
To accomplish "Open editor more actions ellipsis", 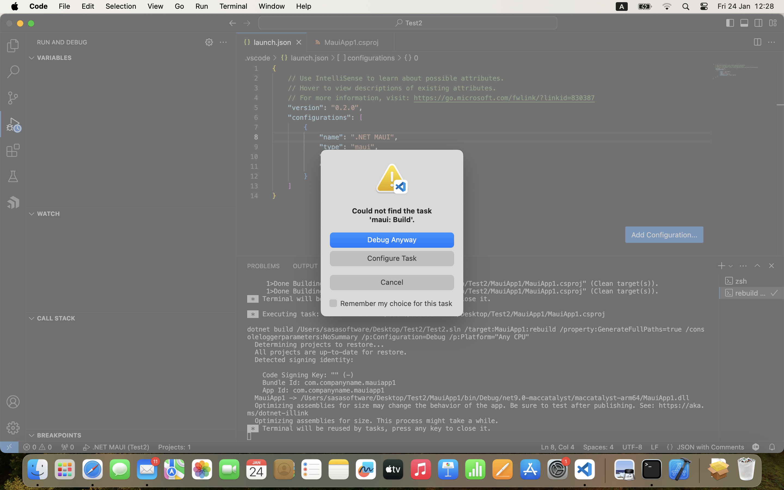I will pos(772,42).
